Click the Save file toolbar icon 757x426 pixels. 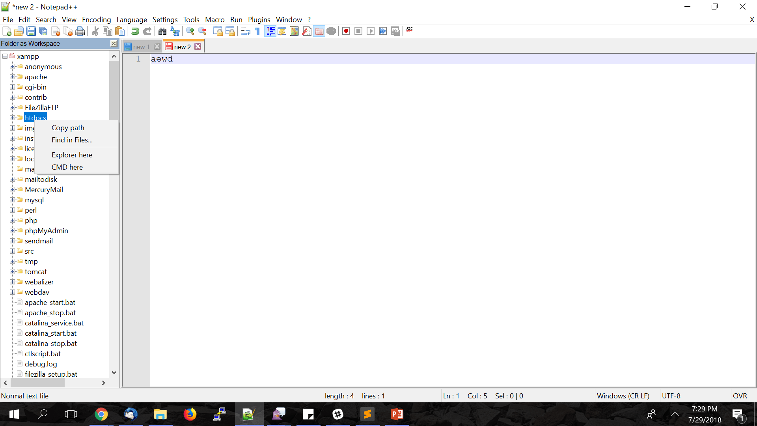(x=31, y=31)
